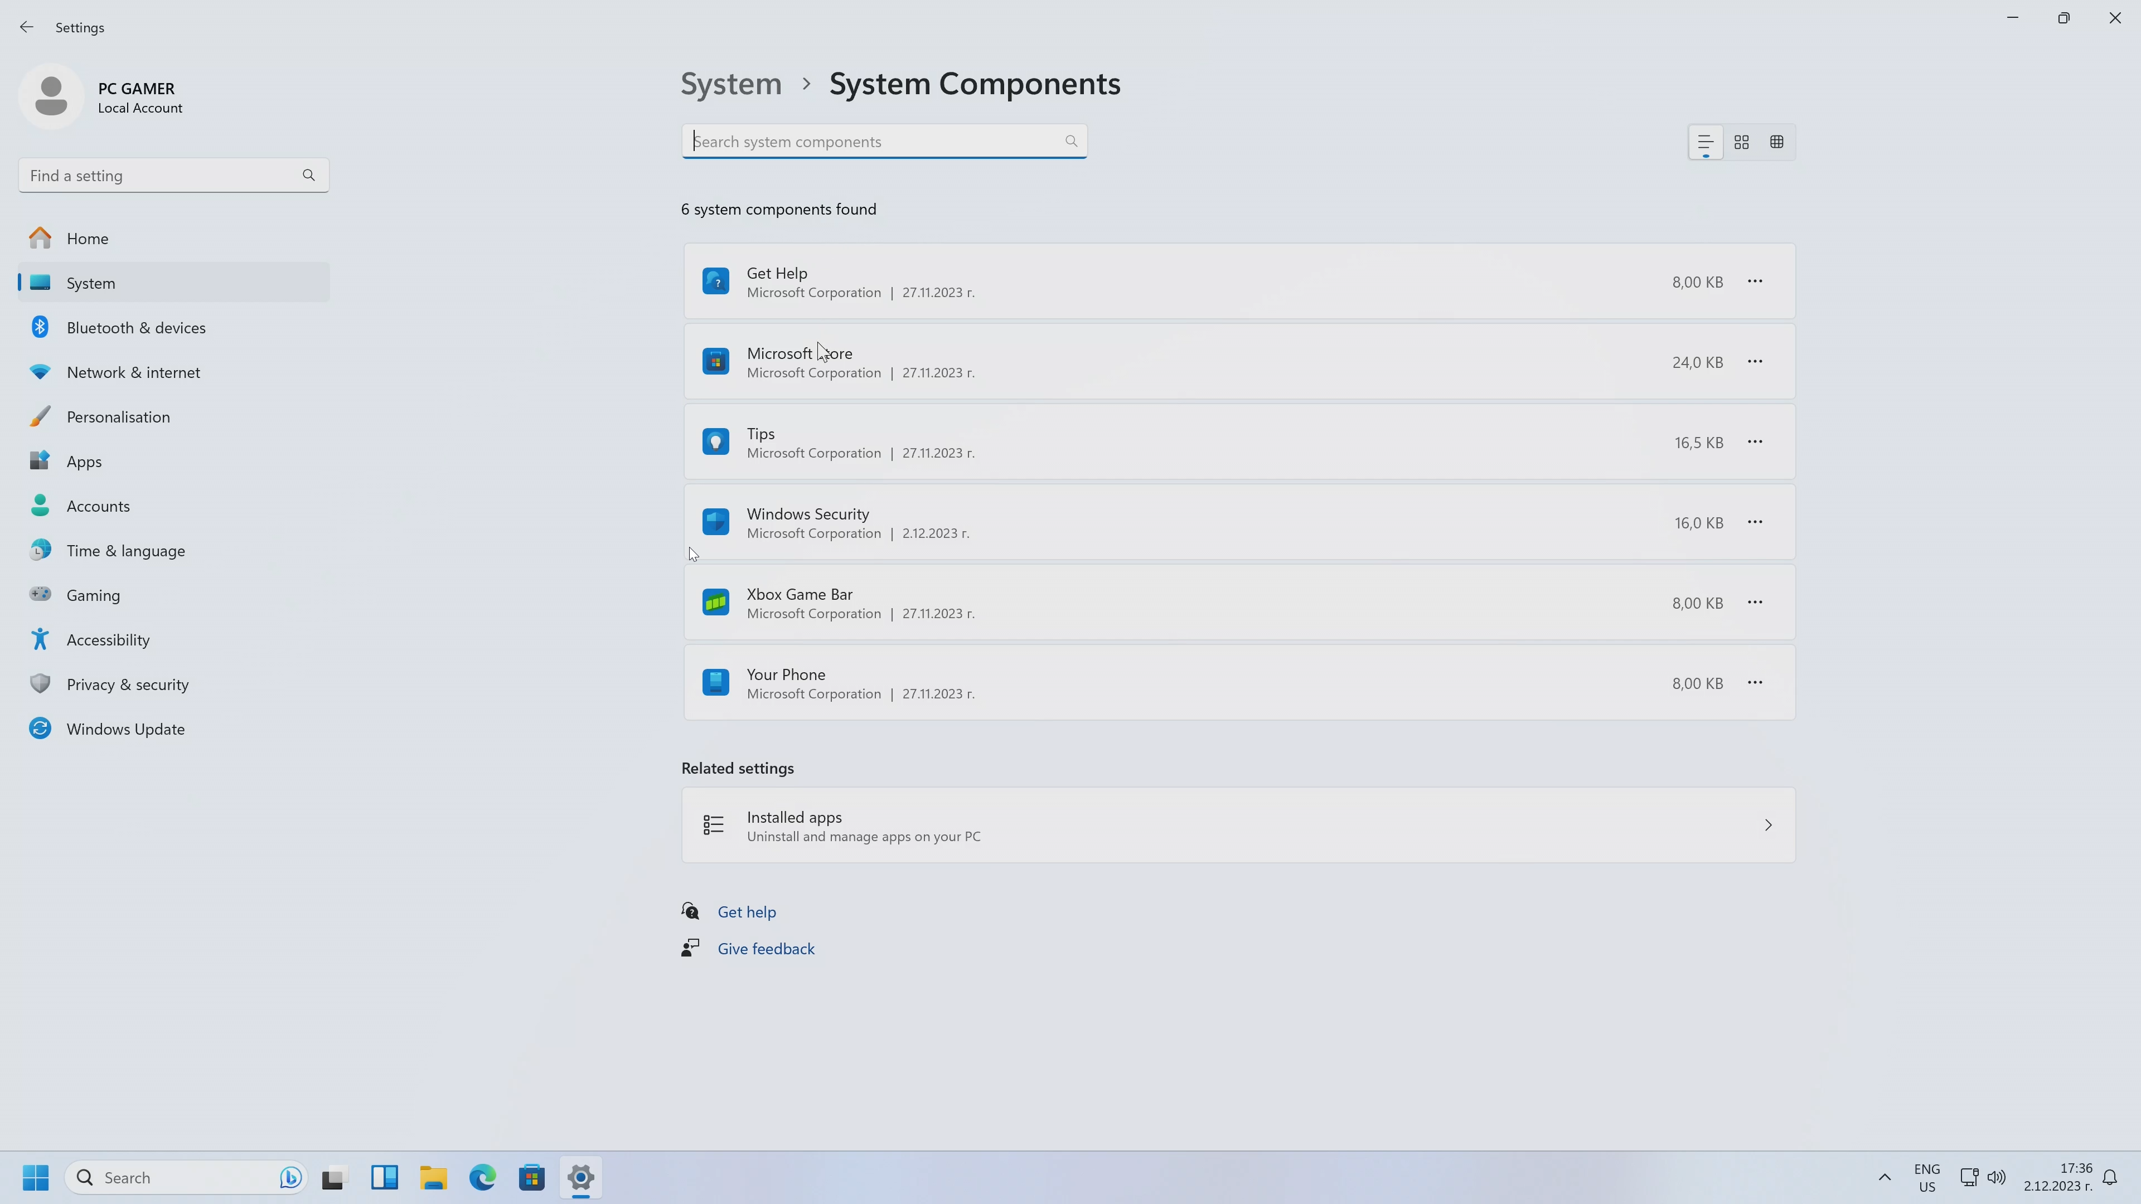This screenshot has width=2141, height=1204.
Task: Open more options for Tips
Action: click(x=1755, y=442)
